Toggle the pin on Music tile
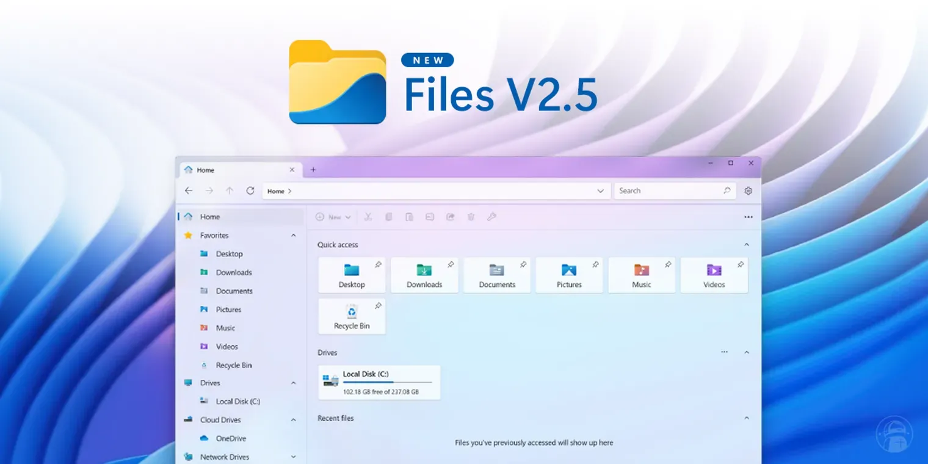The width and height of the screenshot is (928, 464). pyautogui.click(x=668, y=264)
